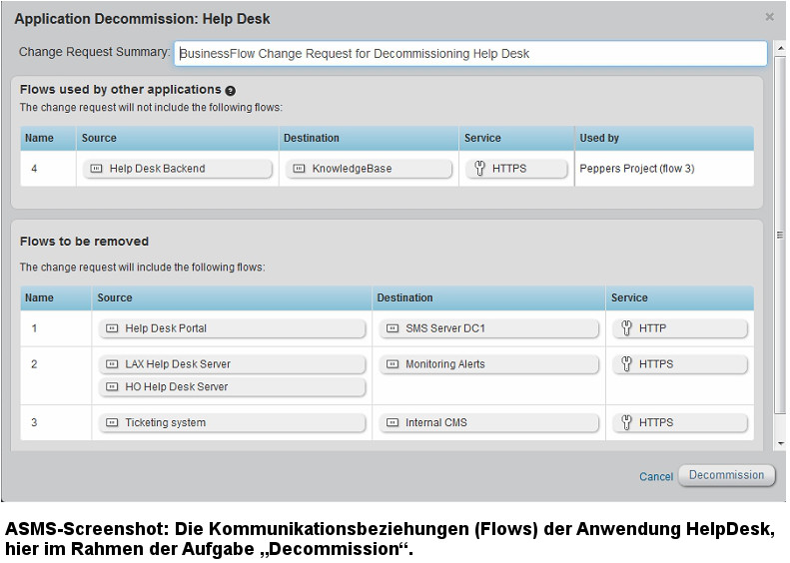Click the Help Desk Backend source icon

96,169
